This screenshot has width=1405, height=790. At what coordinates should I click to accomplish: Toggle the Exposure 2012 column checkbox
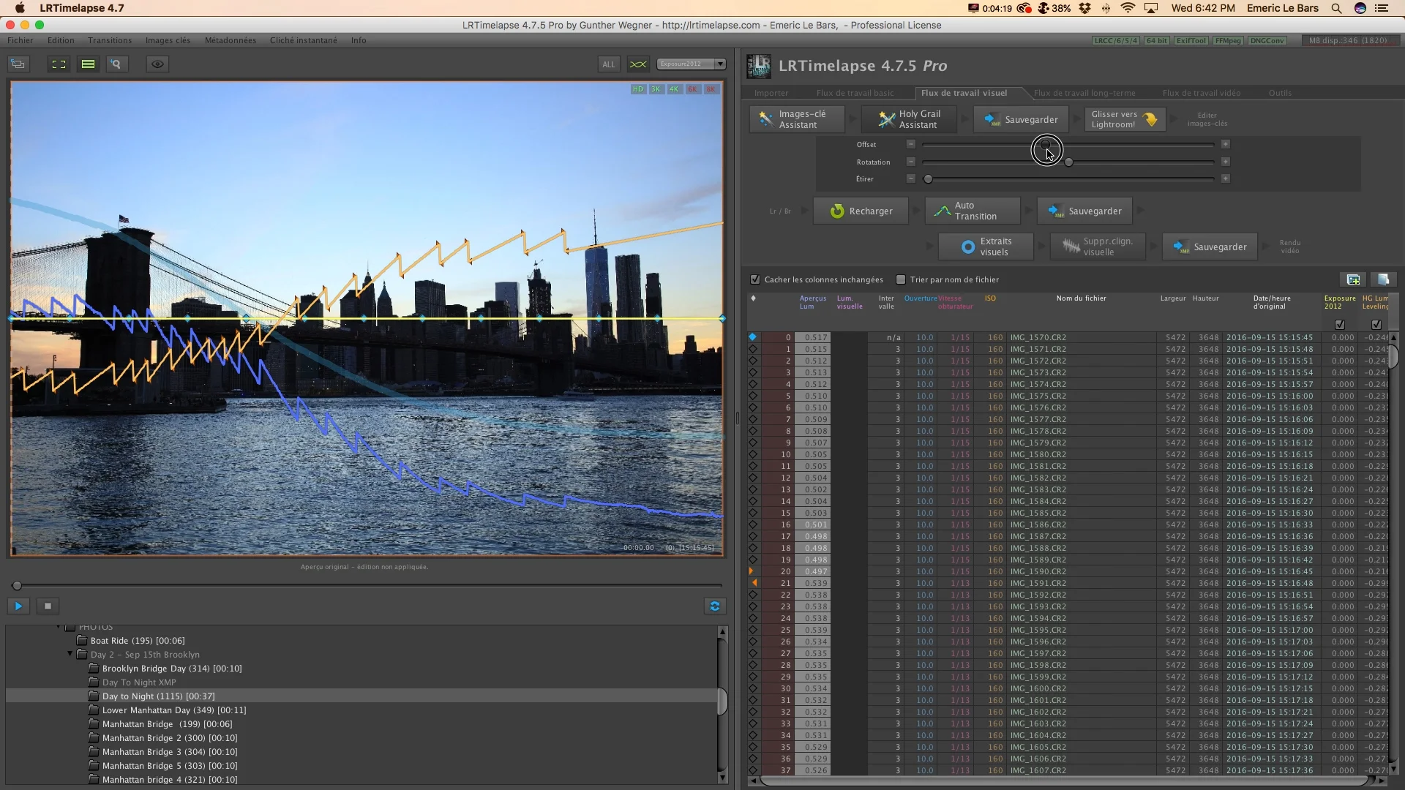pos(1340,324)
